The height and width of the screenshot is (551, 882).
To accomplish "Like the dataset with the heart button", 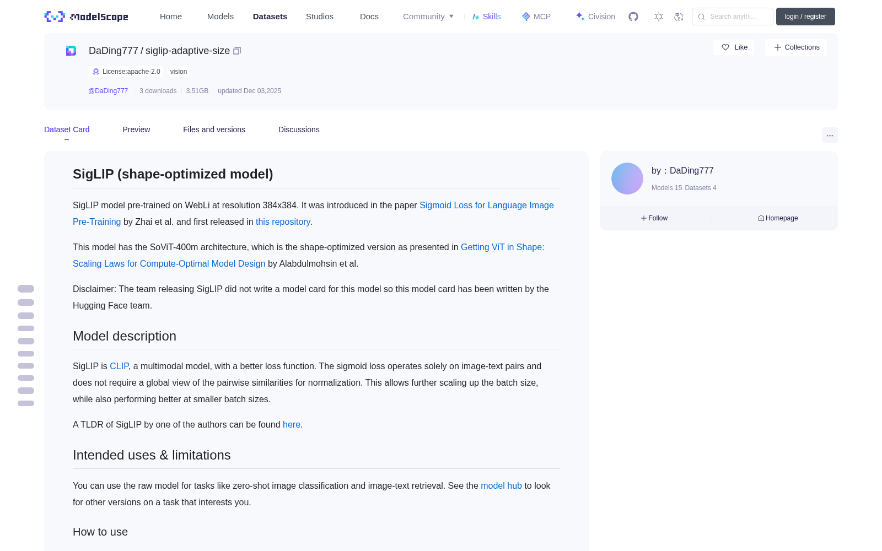I will (734, 47).
